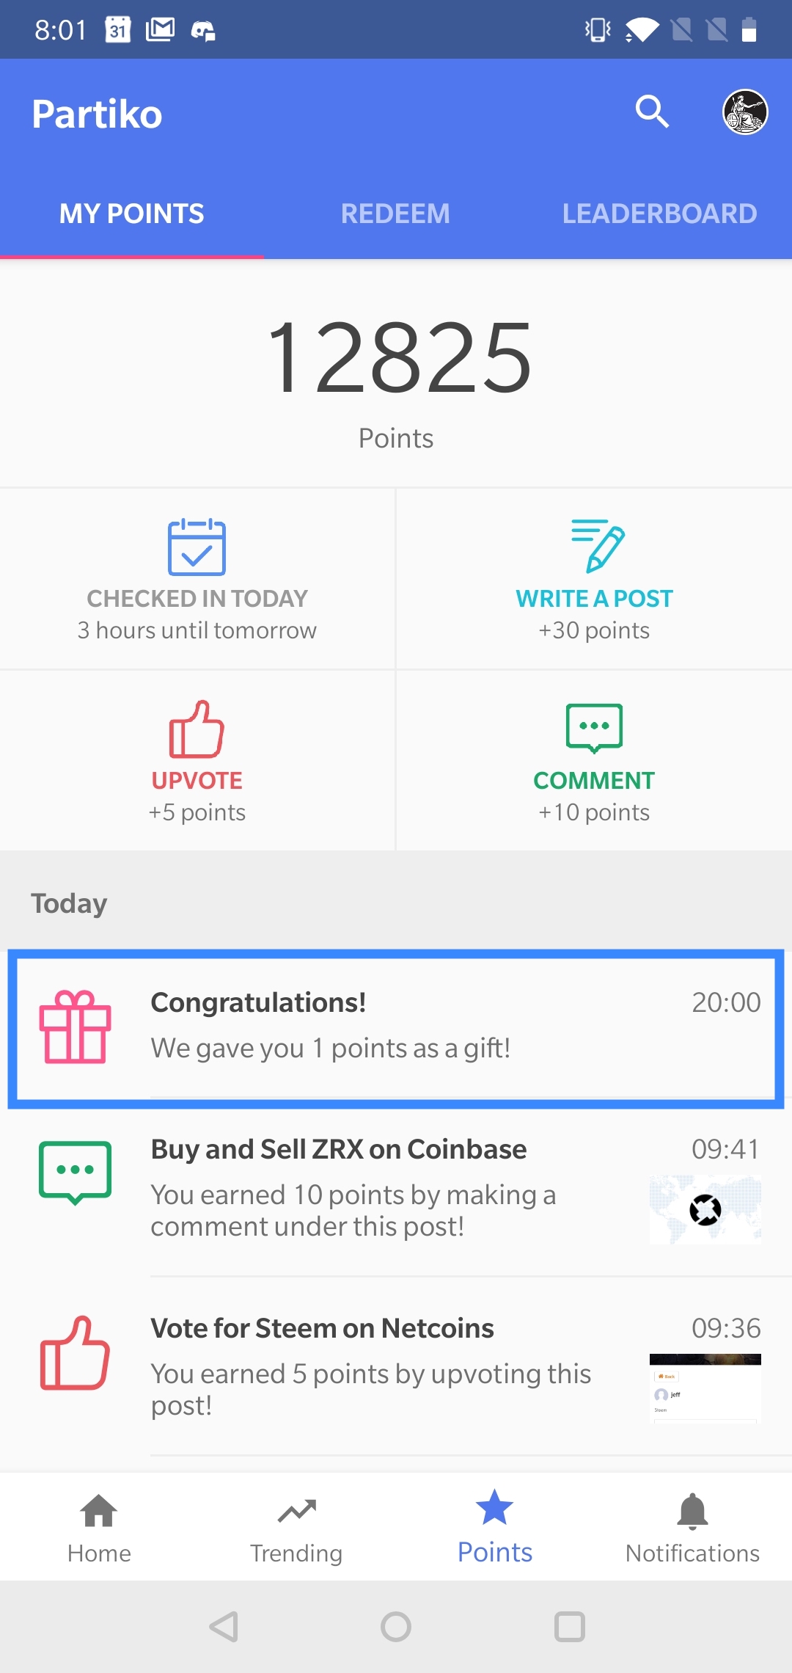The width and height of the screenshot is (792, 1673).
Task: Open the Congratulations gift points entry
Action: tap(396, 1029)
